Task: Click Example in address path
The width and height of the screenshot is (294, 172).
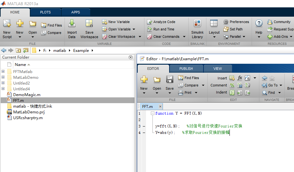Action: tap(81, 51)
